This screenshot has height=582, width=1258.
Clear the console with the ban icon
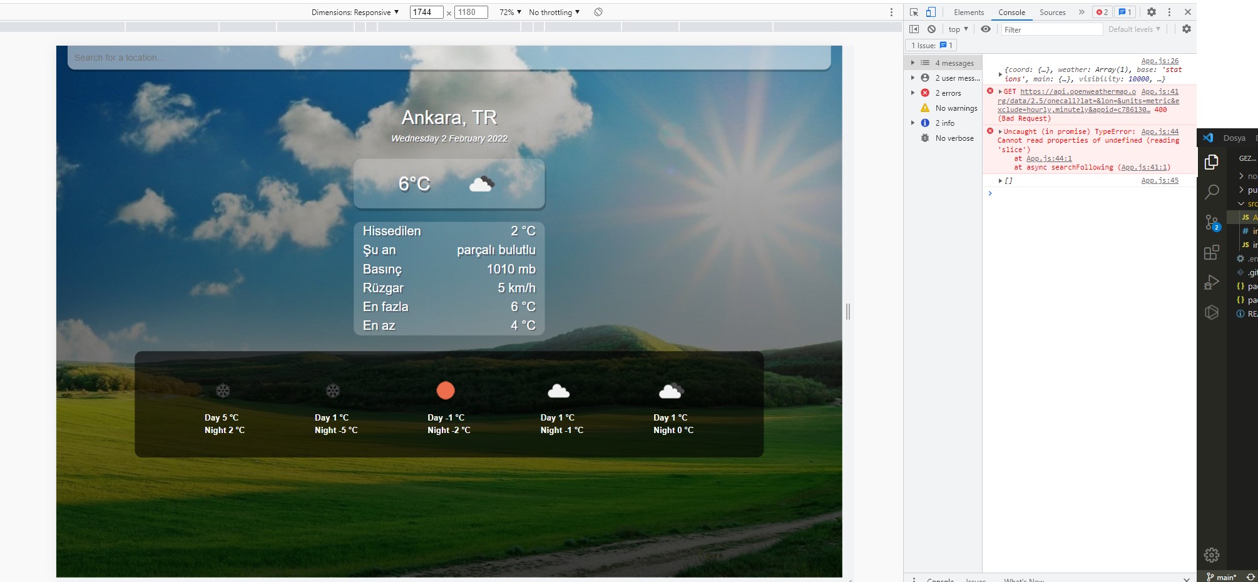tap(931, 29)
